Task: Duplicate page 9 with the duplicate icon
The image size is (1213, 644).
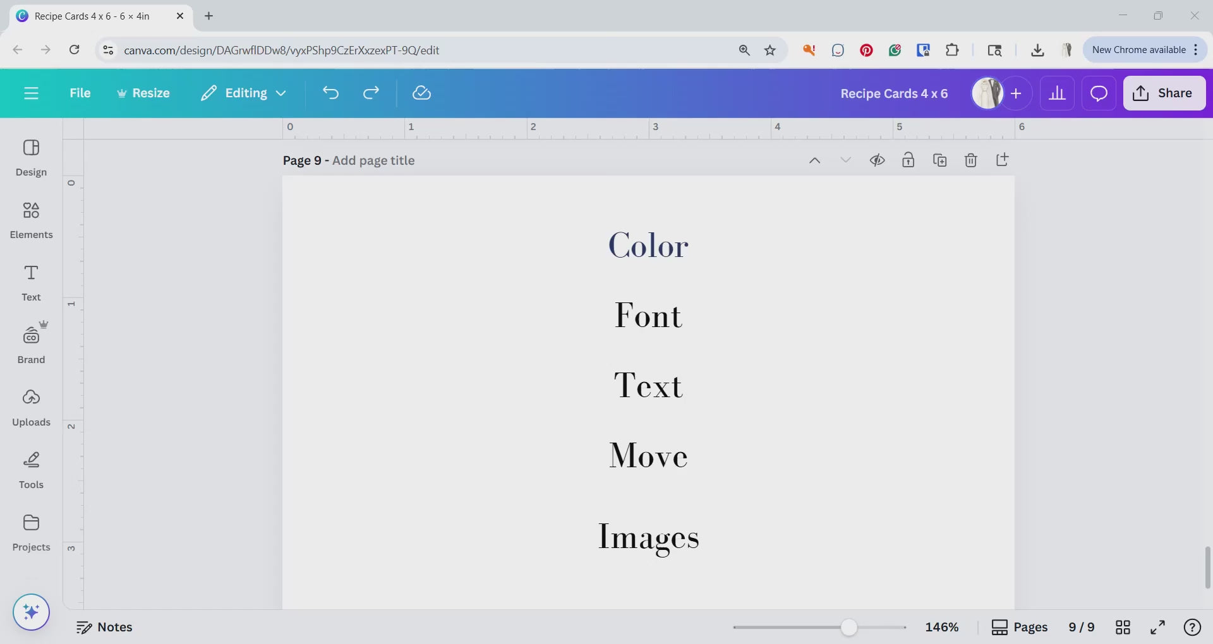Action: coord(939,160)
